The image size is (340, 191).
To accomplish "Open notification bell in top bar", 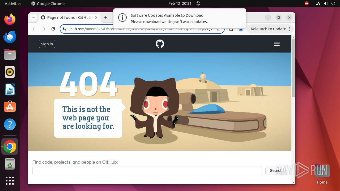I will coord(198,3).
